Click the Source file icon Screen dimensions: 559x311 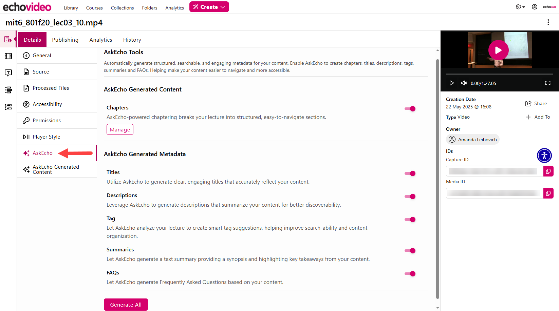pos(26,72)
